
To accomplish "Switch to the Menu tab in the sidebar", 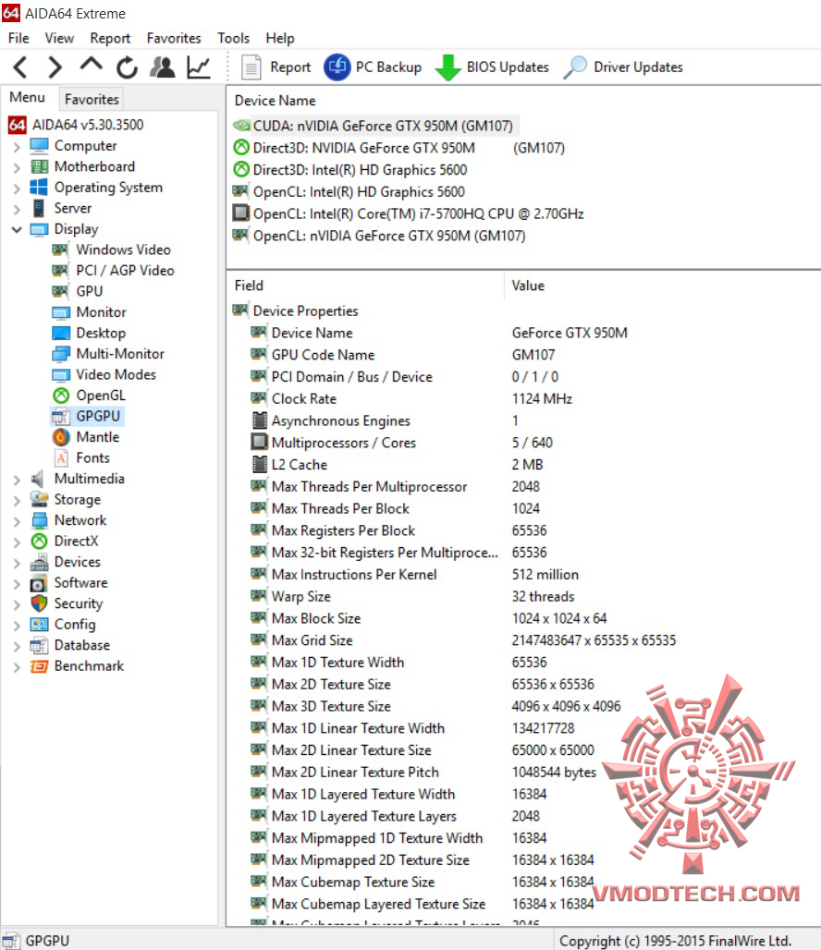I will tap(28, 98).
